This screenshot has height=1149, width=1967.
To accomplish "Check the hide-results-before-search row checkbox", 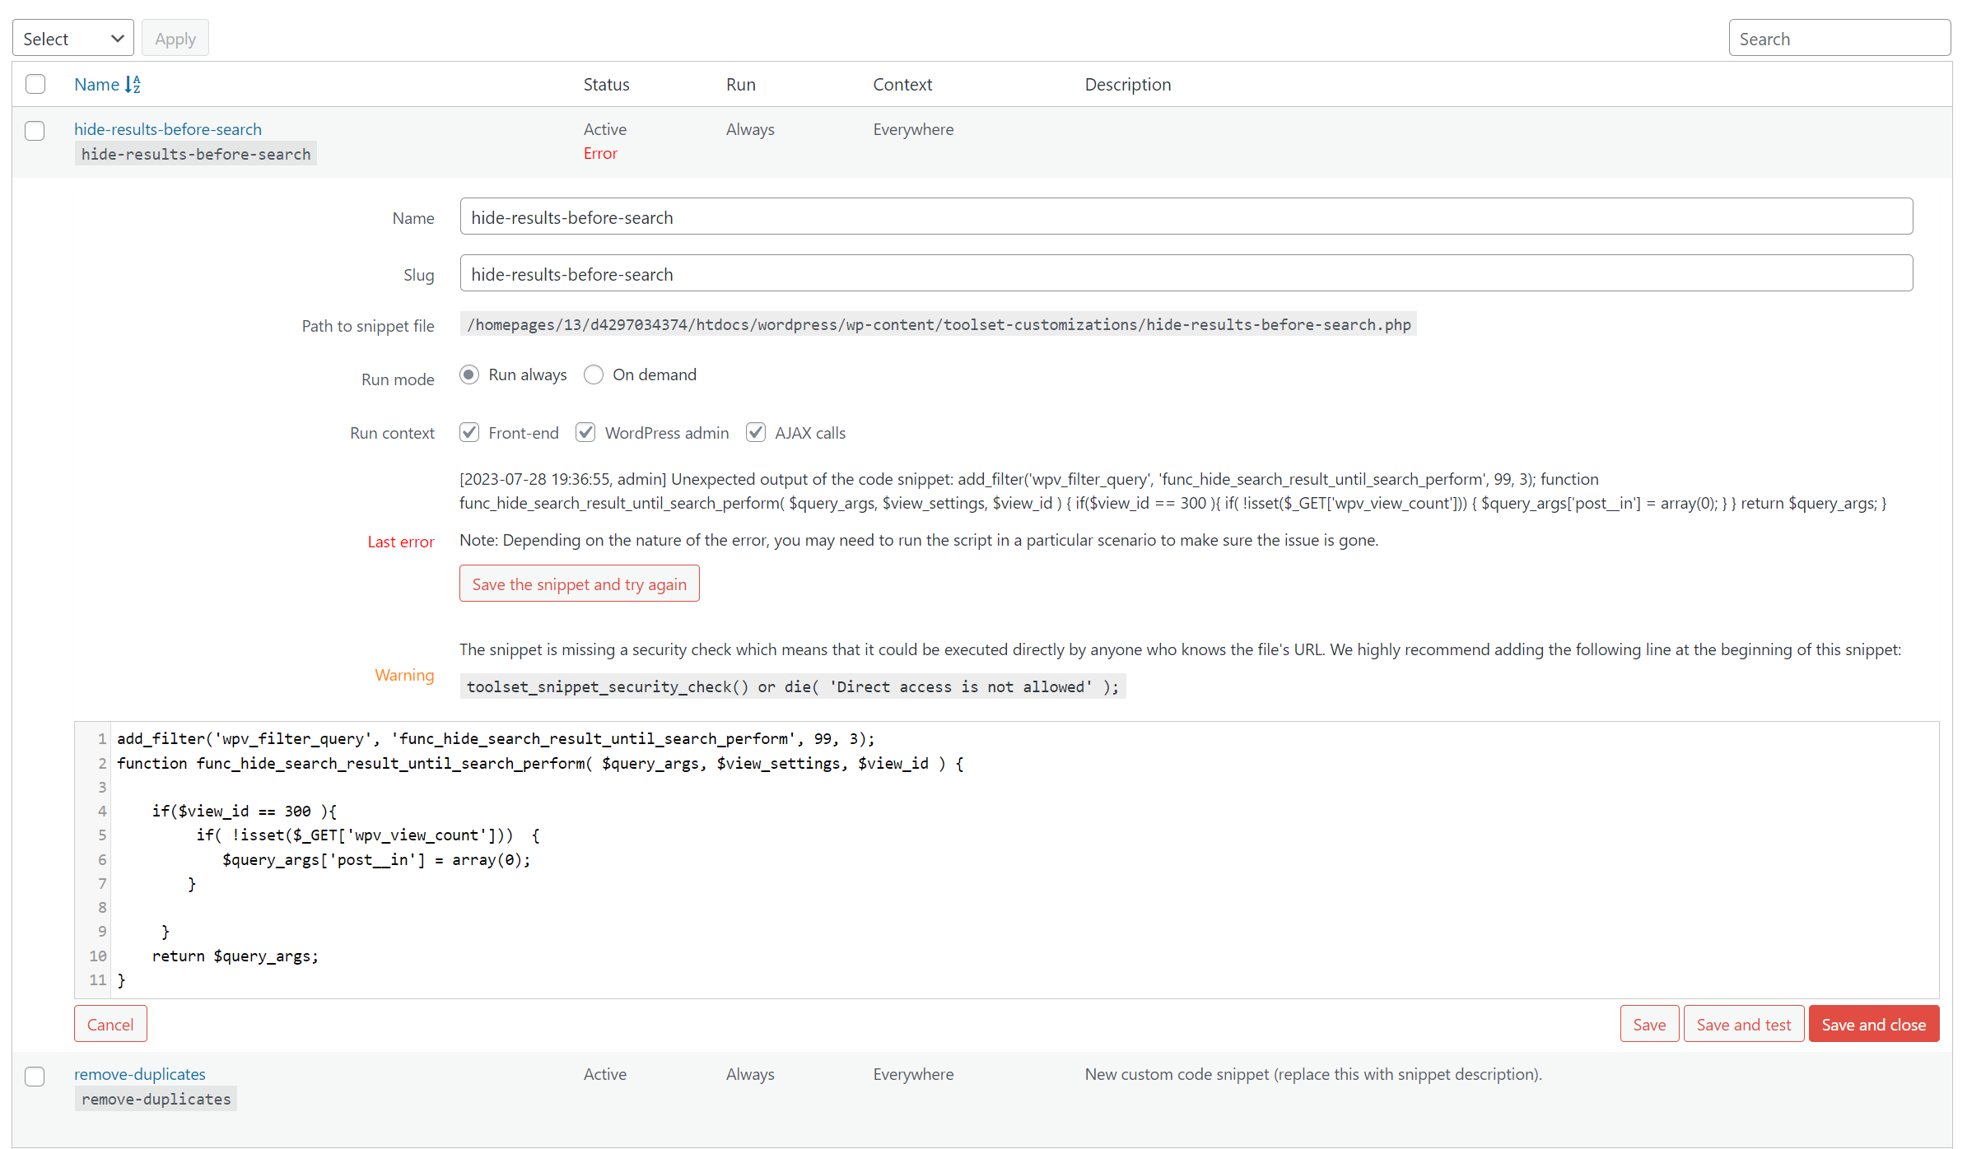I will [x=35, y=131].
